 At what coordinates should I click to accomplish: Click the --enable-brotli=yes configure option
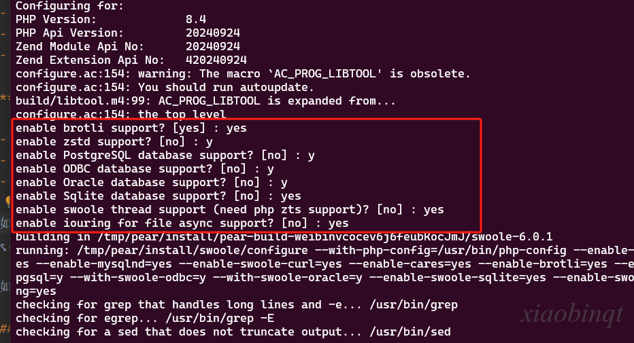coord(543,264)
